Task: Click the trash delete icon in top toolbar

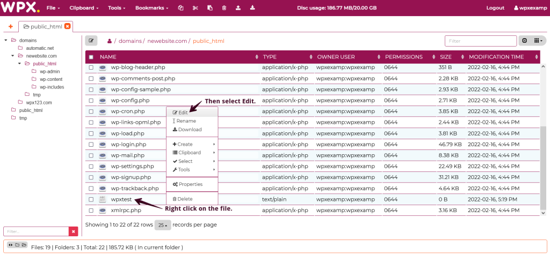Action: pos(224,8)
